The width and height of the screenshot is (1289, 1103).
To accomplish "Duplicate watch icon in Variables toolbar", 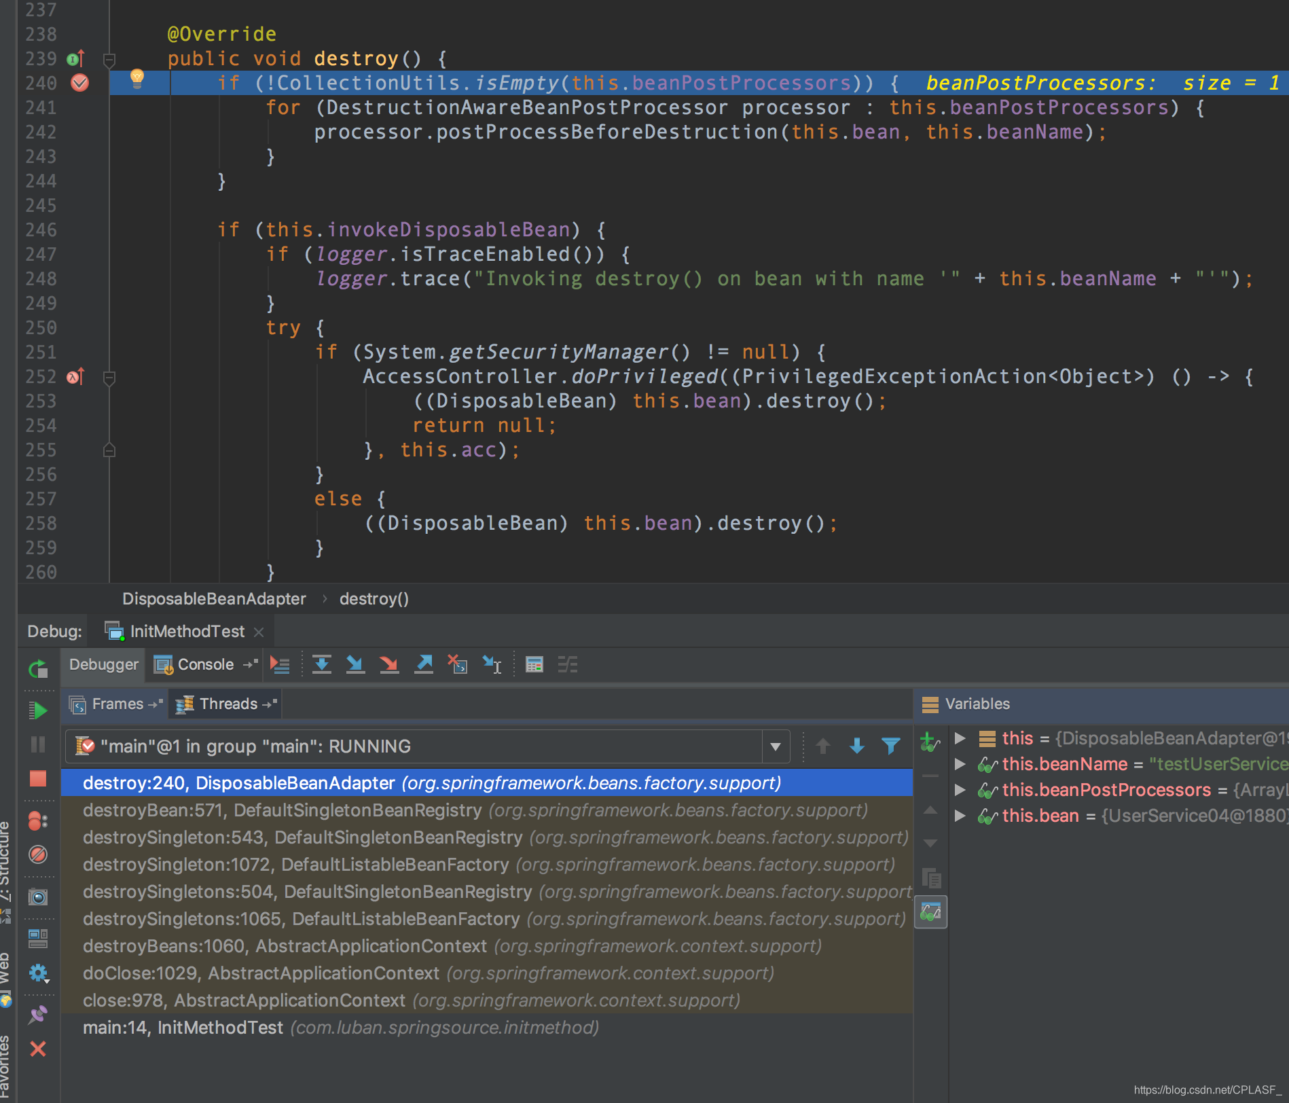I will 931,878.
